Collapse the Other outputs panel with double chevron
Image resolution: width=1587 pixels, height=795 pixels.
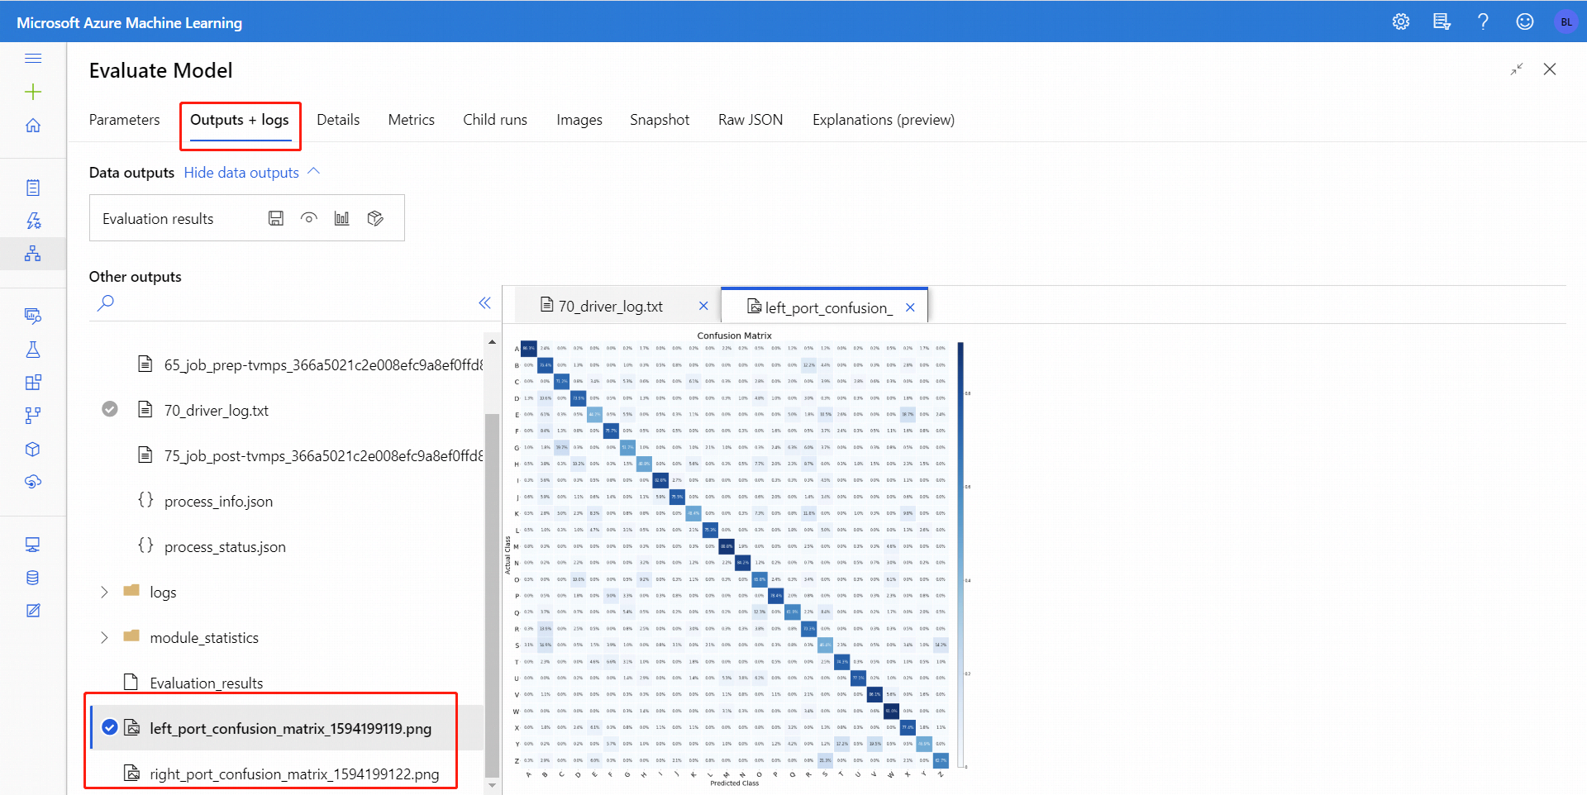484,303
